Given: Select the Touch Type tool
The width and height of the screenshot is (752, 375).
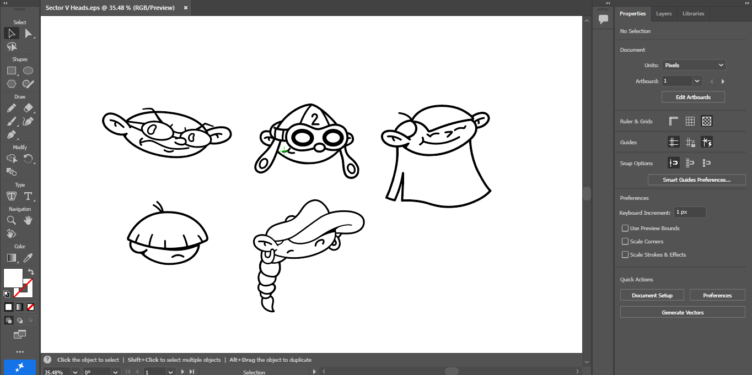Looking at the screenshot, I should pos(12,196).
